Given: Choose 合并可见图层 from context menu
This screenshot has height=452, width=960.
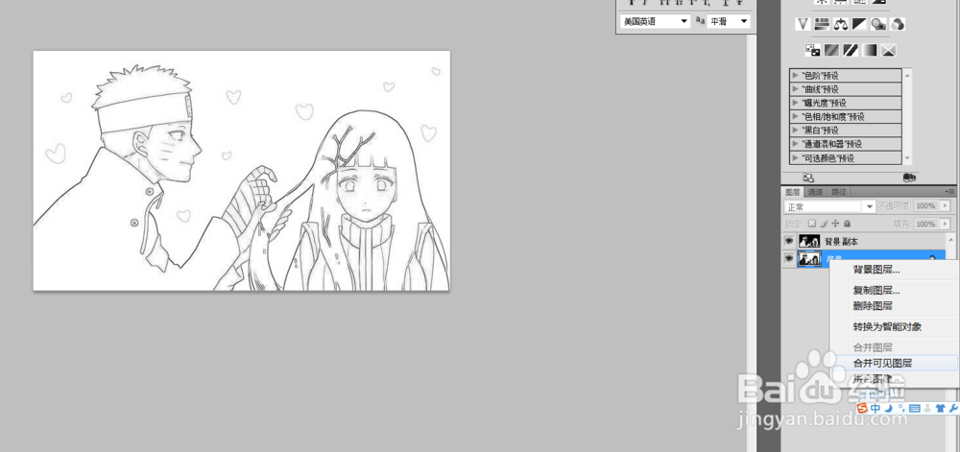Looking at the screenshot, I should click(x=882, y=363).
